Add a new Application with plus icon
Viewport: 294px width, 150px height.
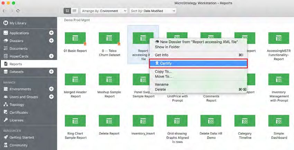click(51, 33)
